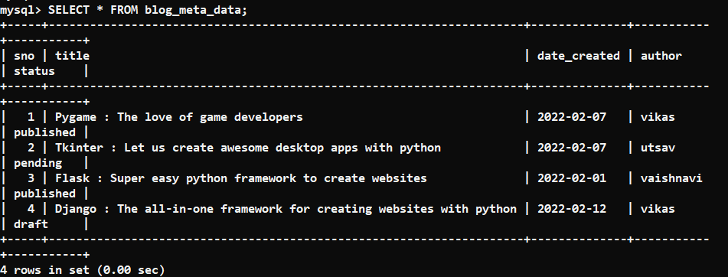Click sno value 2
This screenshot has width=728, height=277.
point(31,148)
